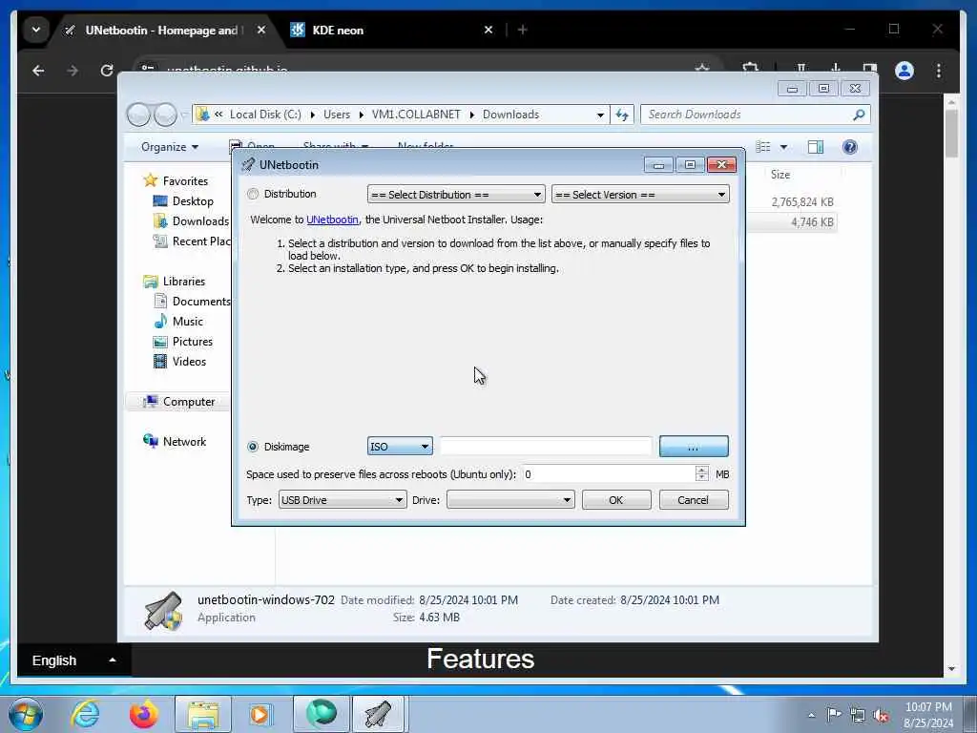Click OK in UNetbootin dialog

[x=616, y=500]
